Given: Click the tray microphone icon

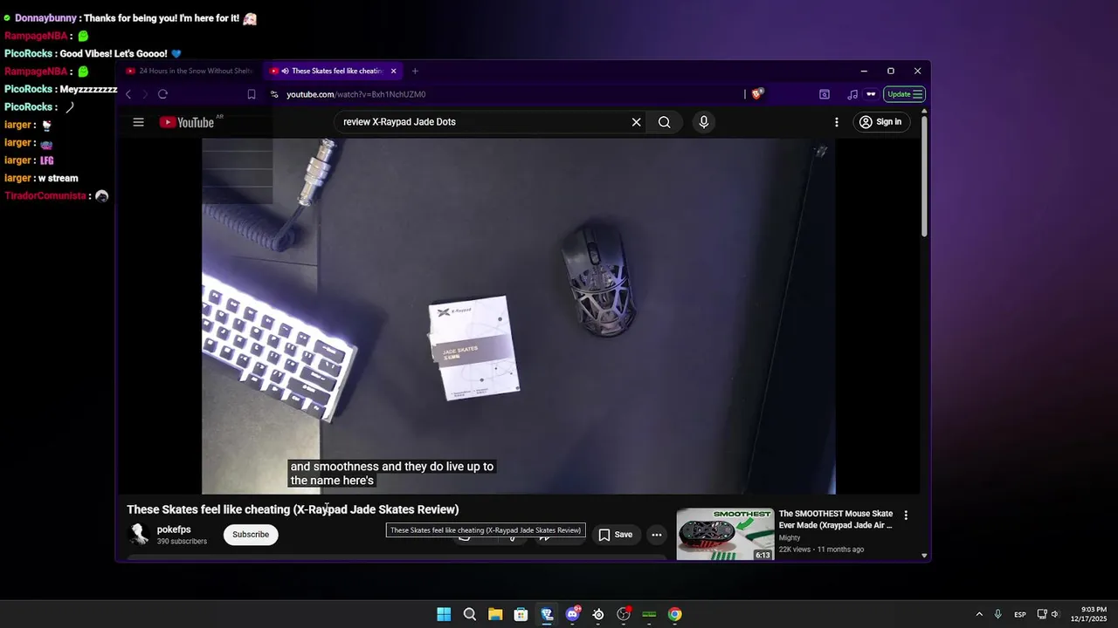Looking at the screenshot, I should point(998,614).
